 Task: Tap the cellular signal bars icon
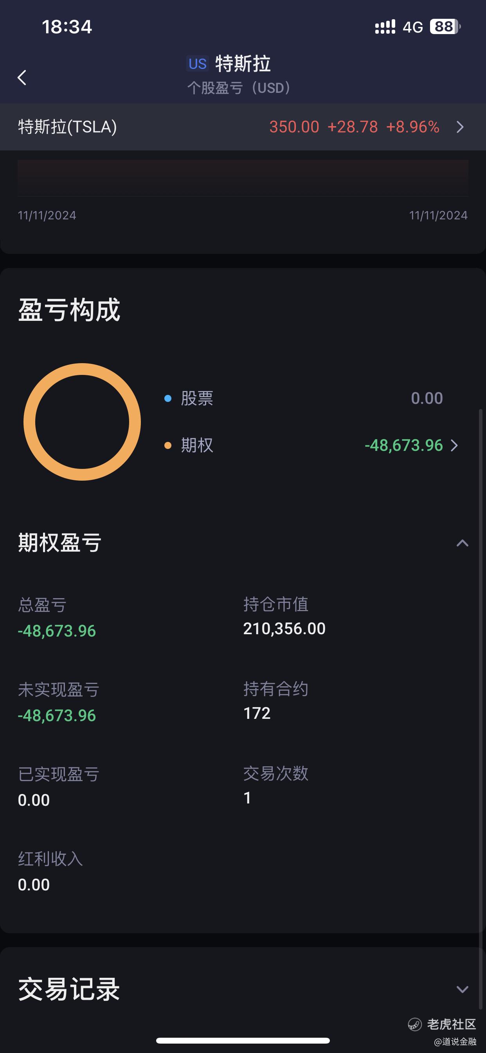[385, 27]
